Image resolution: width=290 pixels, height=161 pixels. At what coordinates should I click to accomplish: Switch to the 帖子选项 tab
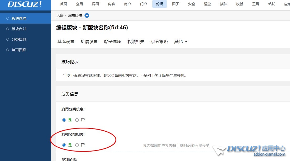click(x=112, y=41)
